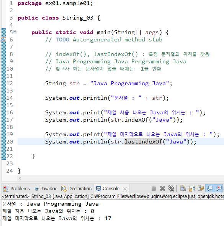This screenshot has width=224, height=226.
Task: Click the comment on line 9
Action: [116, 62]
